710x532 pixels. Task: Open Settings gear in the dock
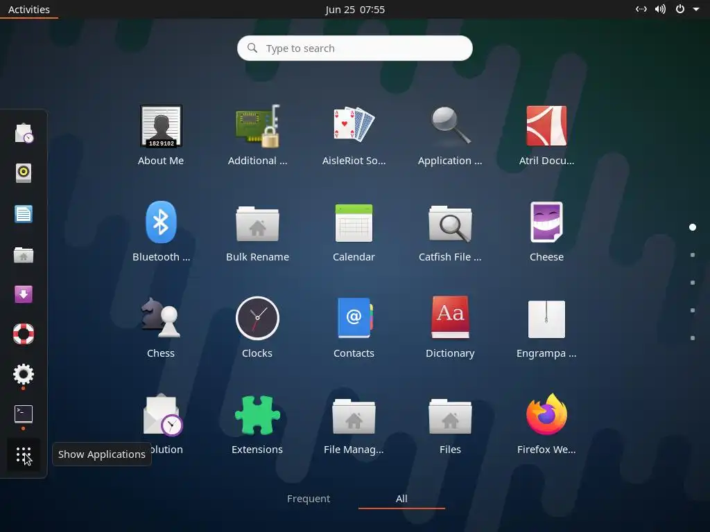click(x=24, y=374)
